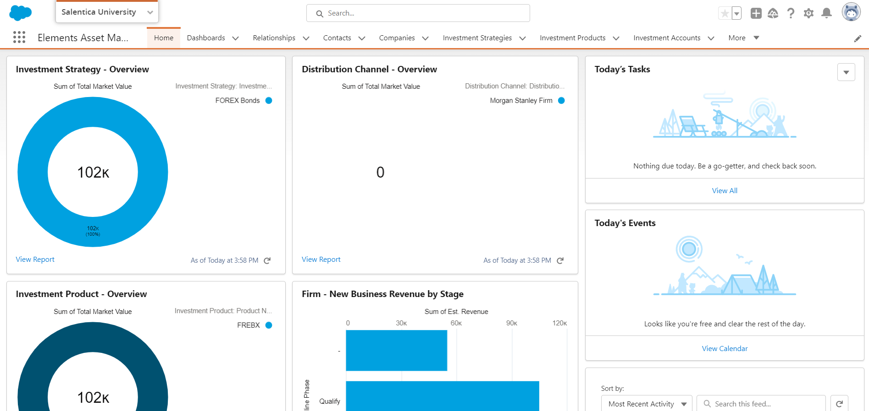Click View Report under Distribution Channel
Screen dimensions: 869x411
[x=321, y=260]
